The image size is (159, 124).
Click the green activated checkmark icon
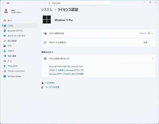point(149,33)
